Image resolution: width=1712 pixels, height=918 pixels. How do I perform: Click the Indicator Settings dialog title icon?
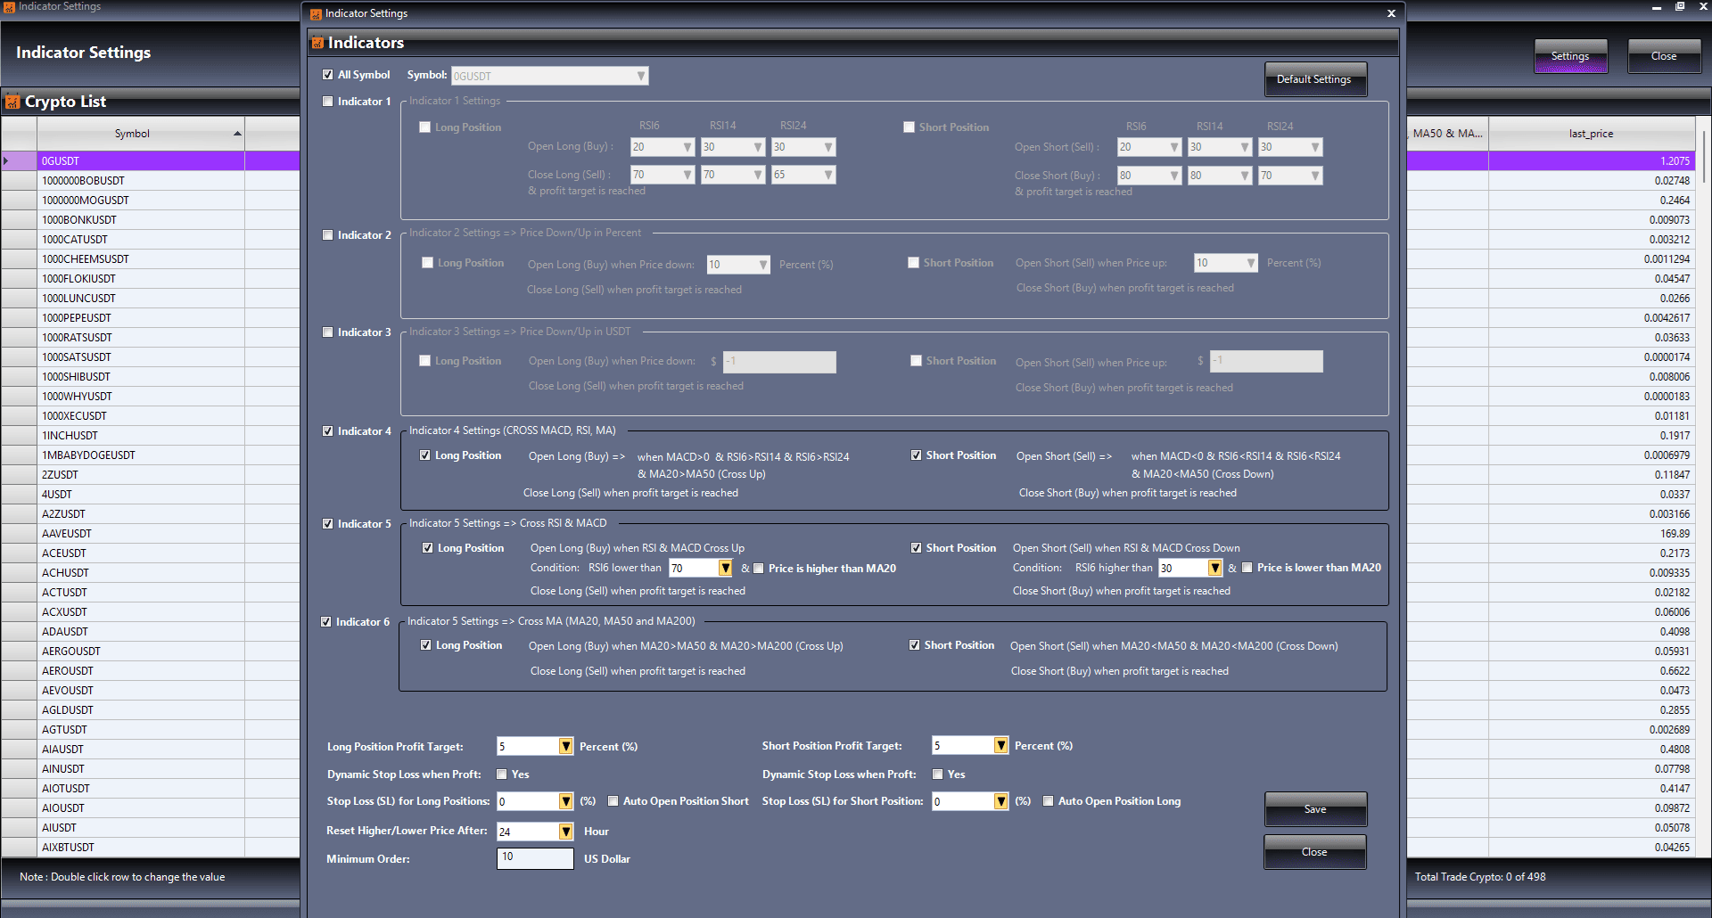316,13
